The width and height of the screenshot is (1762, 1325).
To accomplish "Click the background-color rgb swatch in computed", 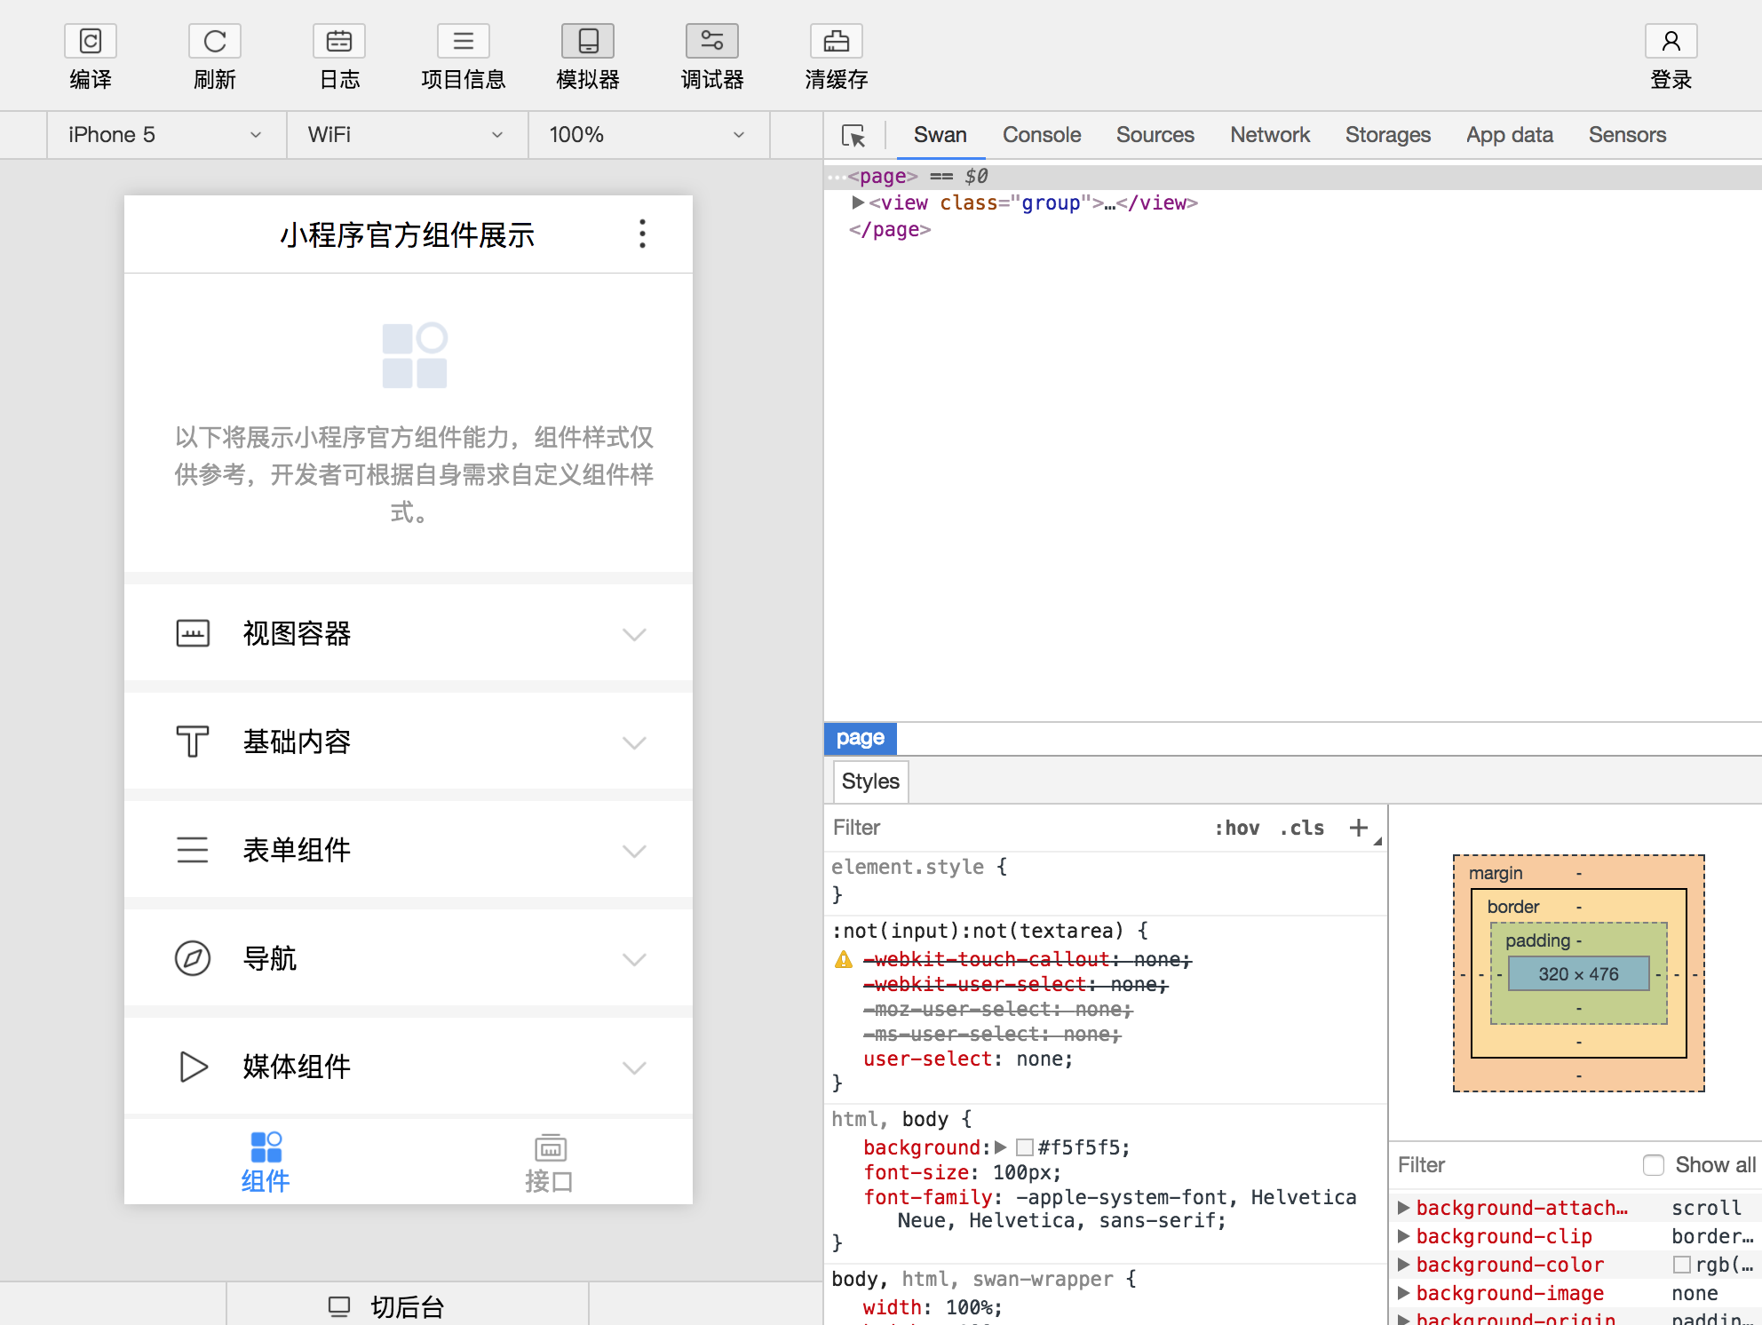I will [1681, 1265].
